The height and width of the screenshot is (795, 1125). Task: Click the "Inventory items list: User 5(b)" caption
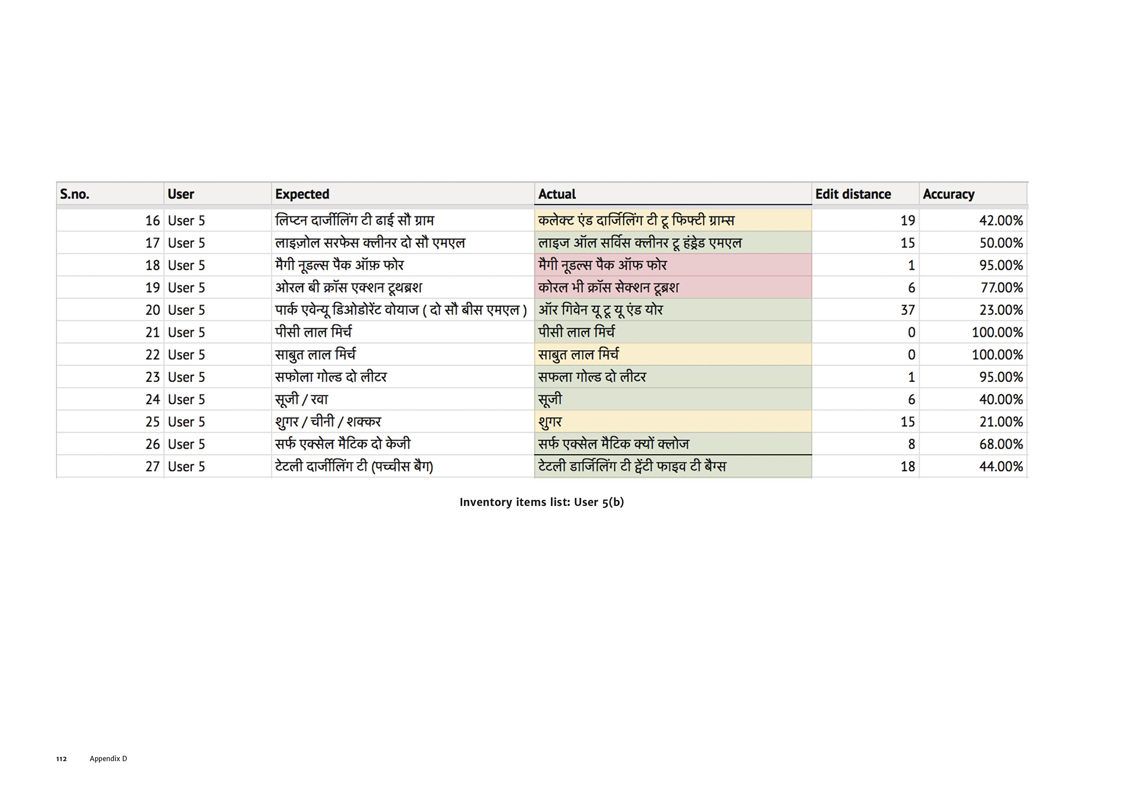pos(541,502)
